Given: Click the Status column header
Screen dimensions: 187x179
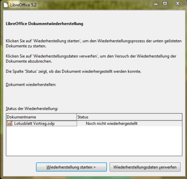Looking at the screenshot, I should [x=129, y=117].
